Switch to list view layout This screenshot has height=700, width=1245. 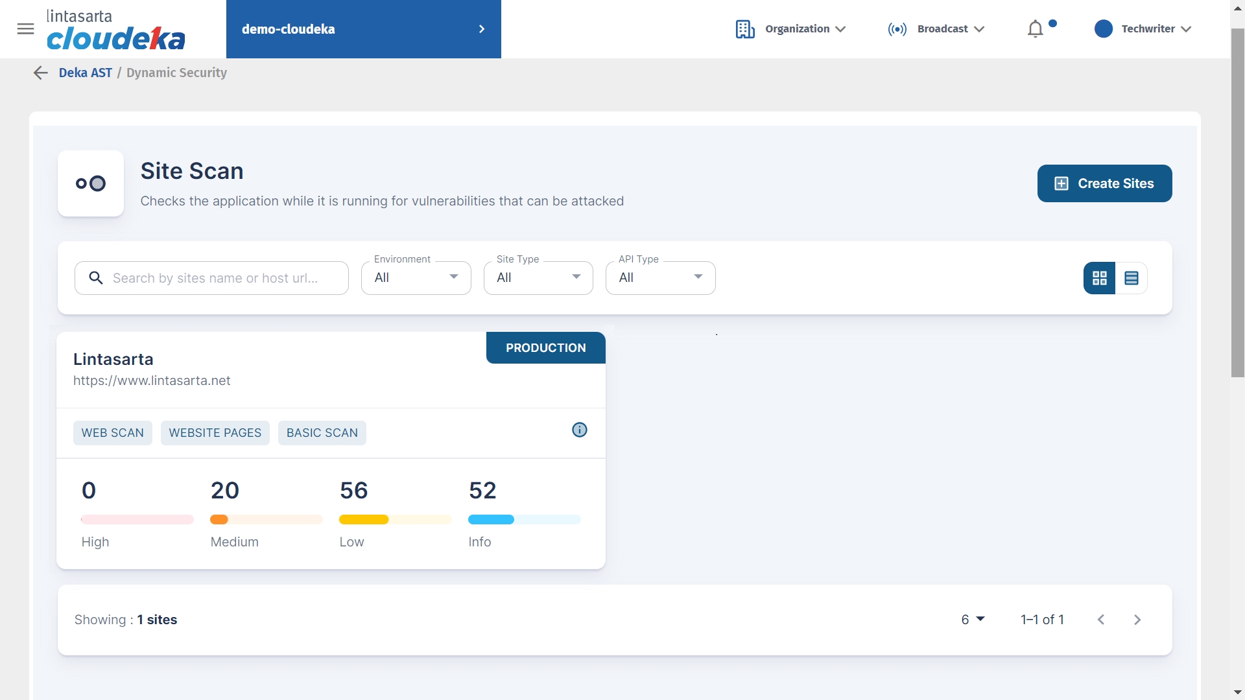click(1132, 278)
